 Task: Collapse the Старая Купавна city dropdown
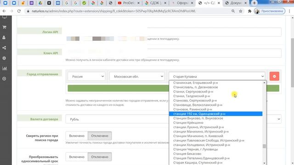click(x=217, y=77)
